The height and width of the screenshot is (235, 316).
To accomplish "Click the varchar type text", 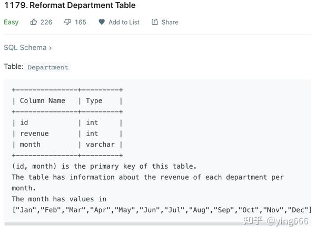I will click(x=100, y=145).
